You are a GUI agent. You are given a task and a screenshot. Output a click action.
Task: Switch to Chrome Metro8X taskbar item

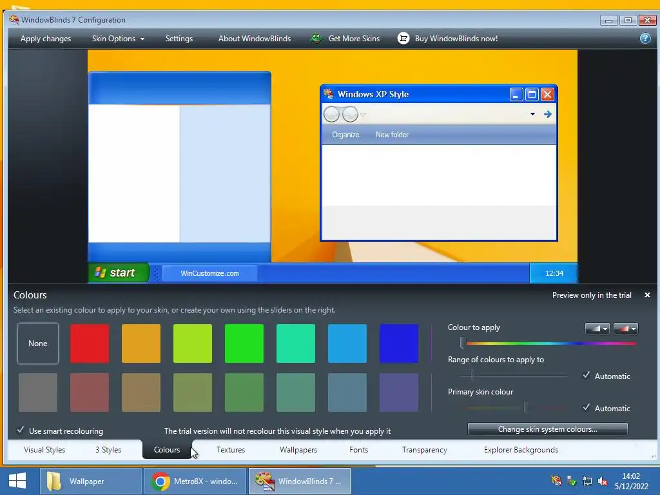pyautogui.click(x=195, y=481)
